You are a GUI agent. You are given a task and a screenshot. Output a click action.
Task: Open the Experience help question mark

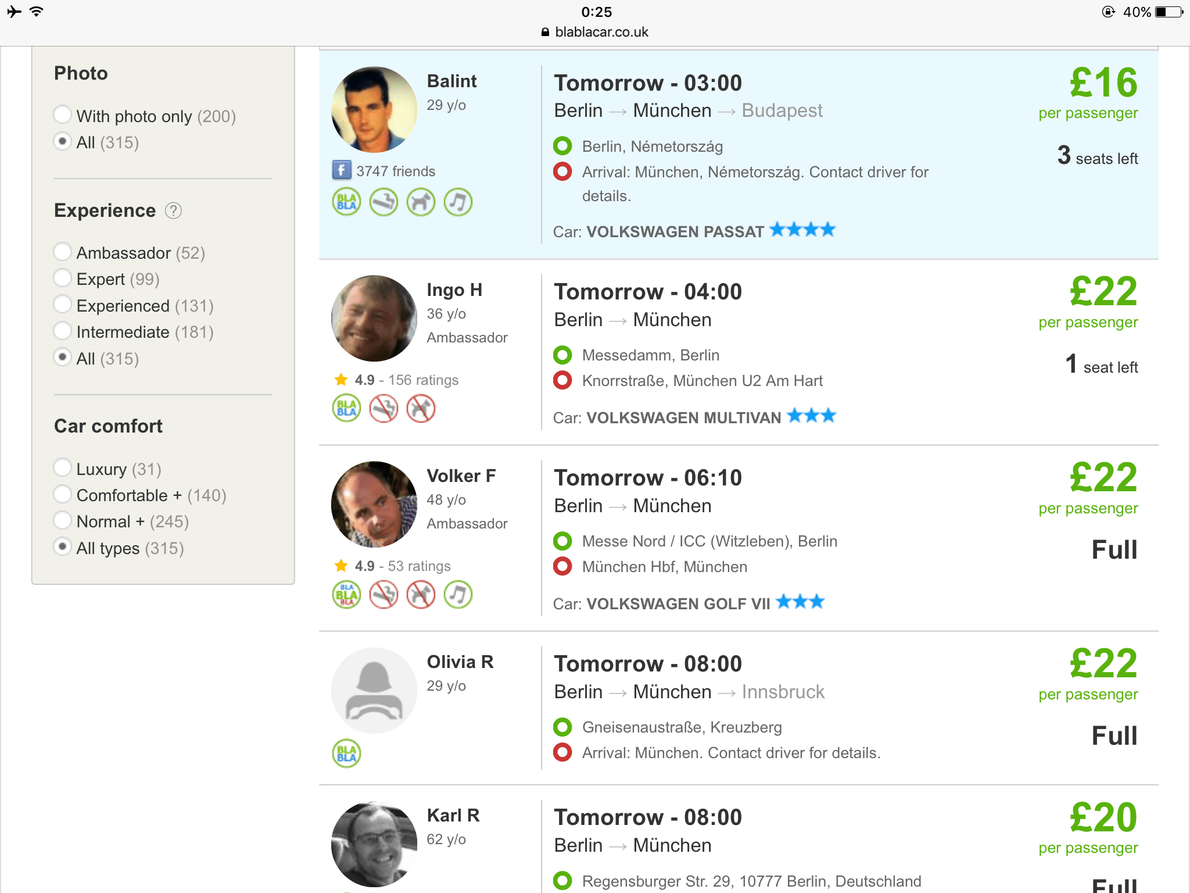[173, 210]
